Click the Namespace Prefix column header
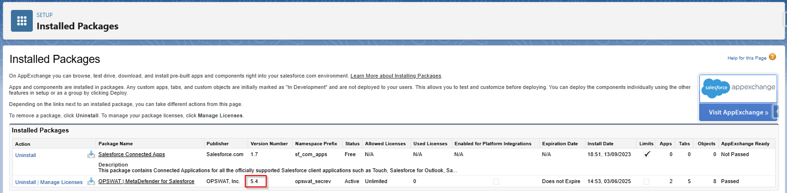787x193 pixels. 316,143
